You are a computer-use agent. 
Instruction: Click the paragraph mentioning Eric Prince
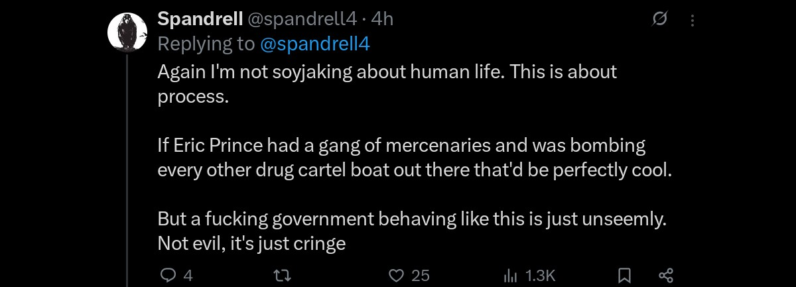pos(401,157)
